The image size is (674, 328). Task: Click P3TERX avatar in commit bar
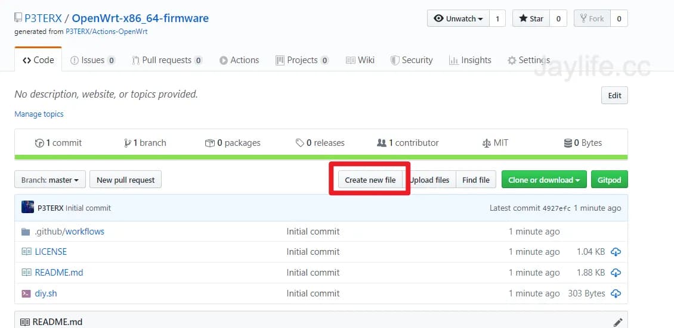pos(27,208)
